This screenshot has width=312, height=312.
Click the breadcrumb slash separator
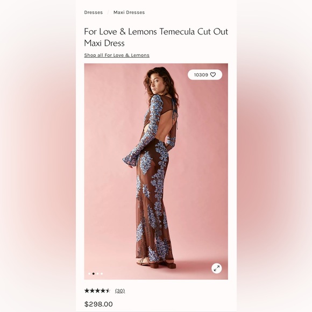coord(108,12)
